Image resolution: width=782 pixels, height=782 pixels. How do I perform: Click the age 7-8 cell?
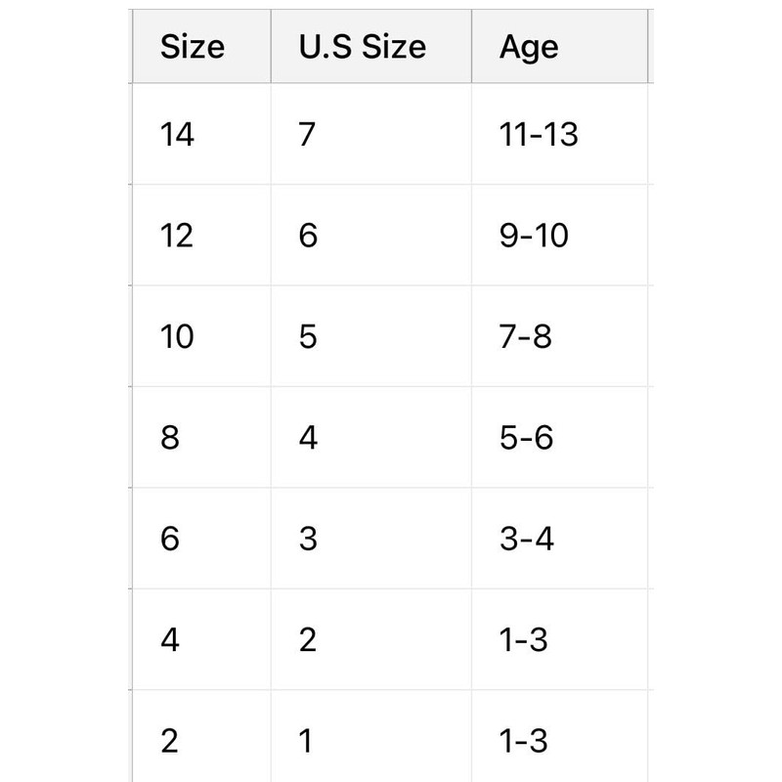tap(525, 337)
